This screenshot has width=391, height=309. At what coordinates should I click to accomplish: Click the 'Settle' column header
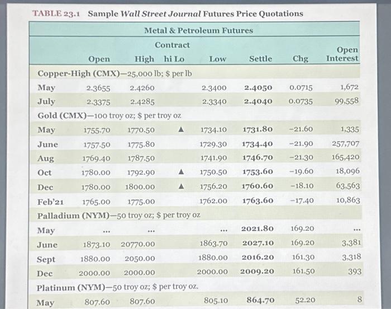pos(261,59)
